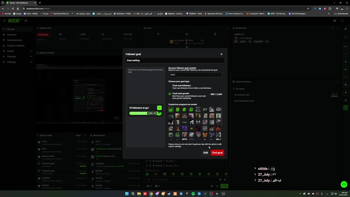Select the orange fox emote
The height and width of the screenshot is (197, 350).
pyautogui.click(x=205, y=135)
